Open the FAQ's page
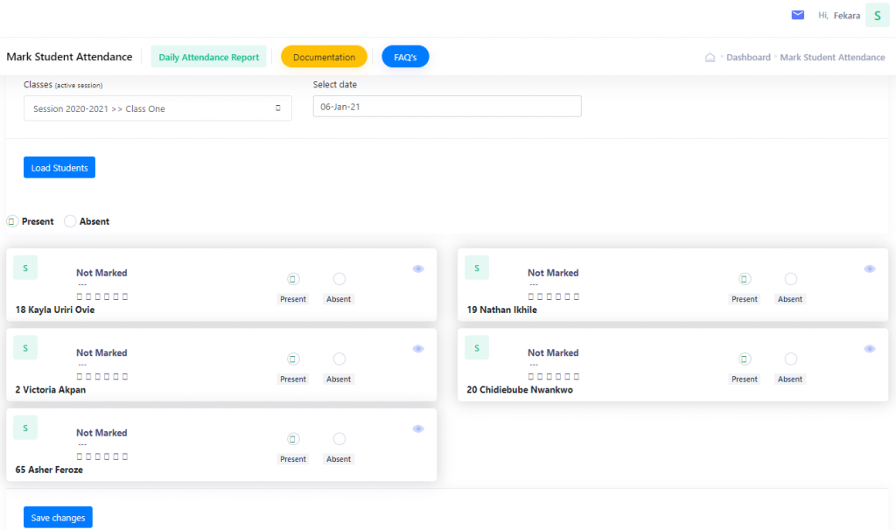Image resolution: width=896 pixels, height=530 pixels. (405, 57)
